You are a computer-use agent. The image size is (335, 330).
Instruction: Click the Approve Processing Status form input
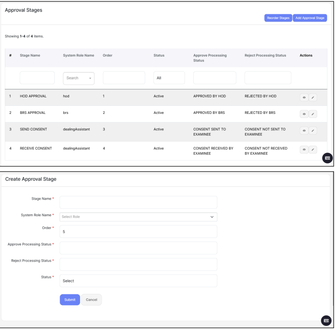139,248
